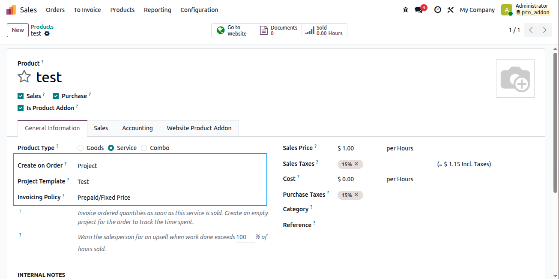Go to next record arrow
The height and width of the screenshot is (279, 559).
tap(544, 30)
